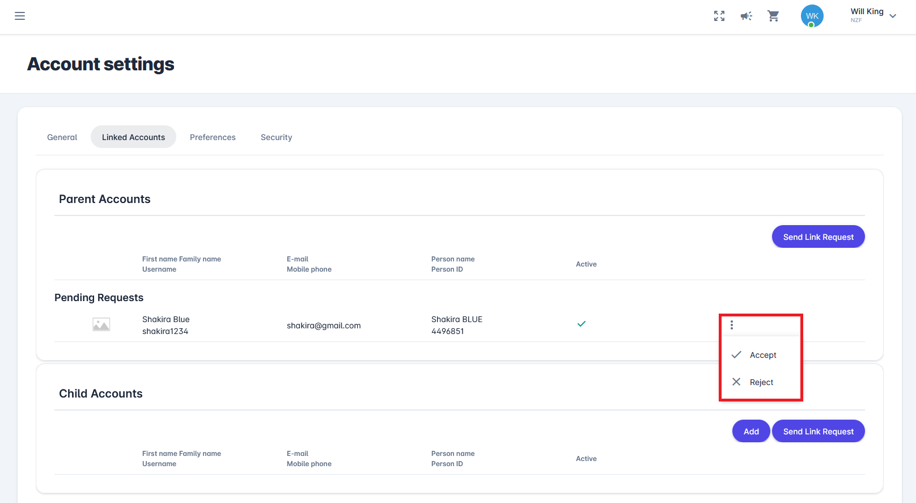The height and width of the screenshot is (503, 916).
Task: Click Shakira Blue's profile picture placeholder
Action: click(101, 325)
